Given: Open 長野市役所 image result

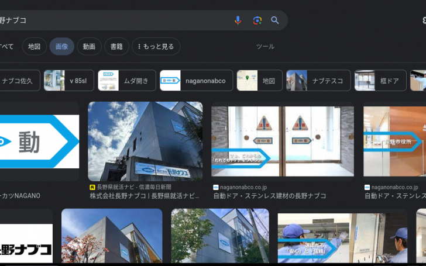Looking at the screenshot, I should 395,141.
